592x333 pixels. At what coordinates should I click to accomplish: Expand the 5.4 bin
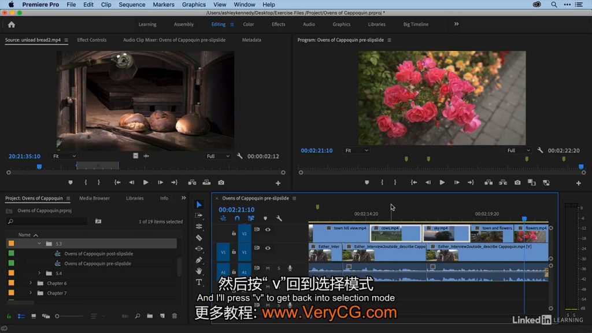coord(39,273)
